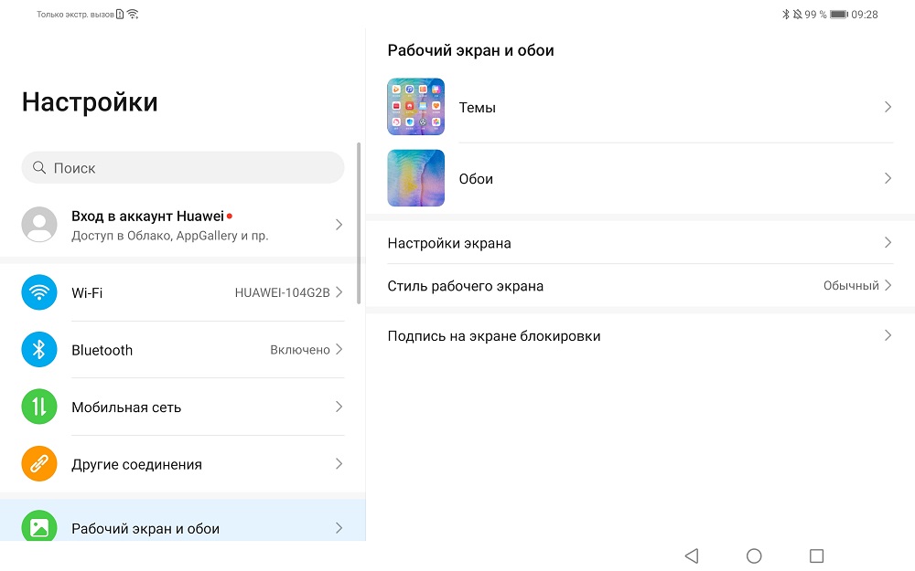Open the Обычный home screen style chevron
The image size is (915, 571).
pos(888,285)
